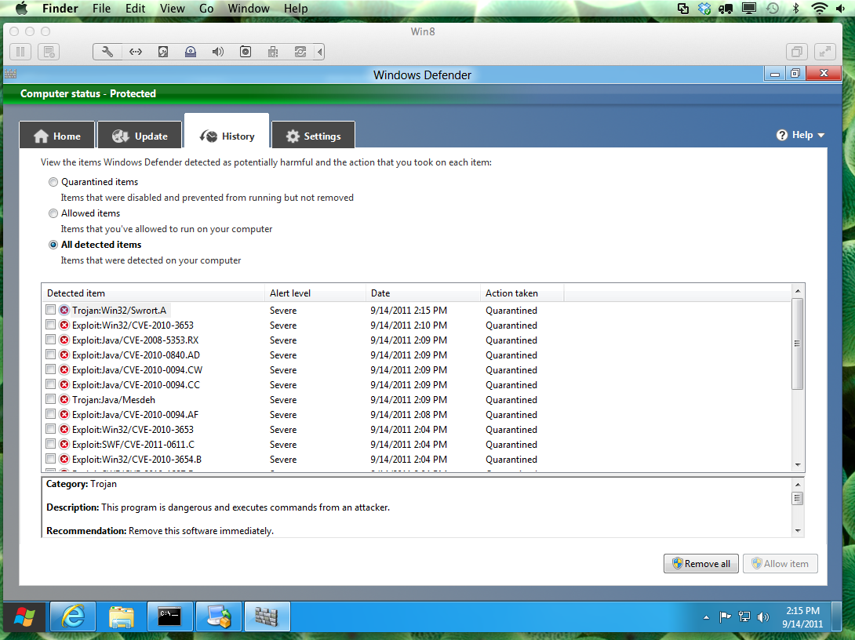Select Exploit:Java/CVE-2010-0094.CC row text
The height and width of the screenshot is (640, 855).
[136, 385]
